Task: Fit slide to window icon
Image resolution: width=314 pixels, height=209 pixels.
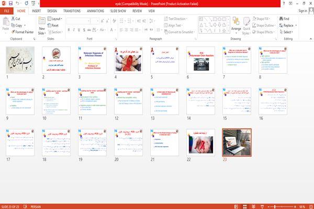Action: 311,206
